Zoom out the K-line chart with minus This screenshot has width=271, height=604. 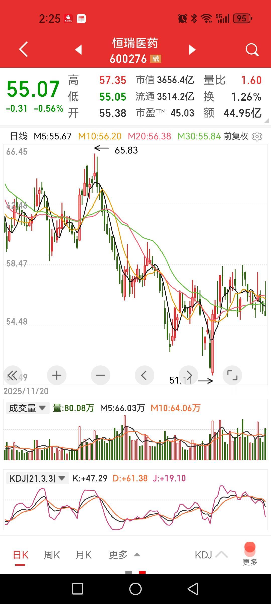pyautogui.click(x=101, y=375)
